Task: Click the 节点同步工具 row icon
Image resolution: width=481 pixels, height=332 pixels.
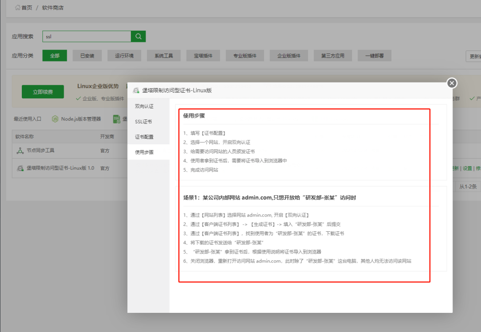Action: [x=20, y=151]
